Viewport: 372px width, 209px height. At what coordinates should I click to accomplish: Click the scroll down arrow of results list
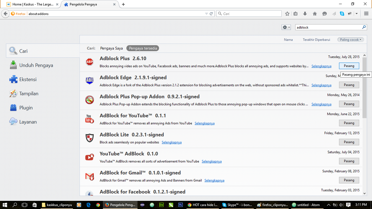(x=364, y=193)
